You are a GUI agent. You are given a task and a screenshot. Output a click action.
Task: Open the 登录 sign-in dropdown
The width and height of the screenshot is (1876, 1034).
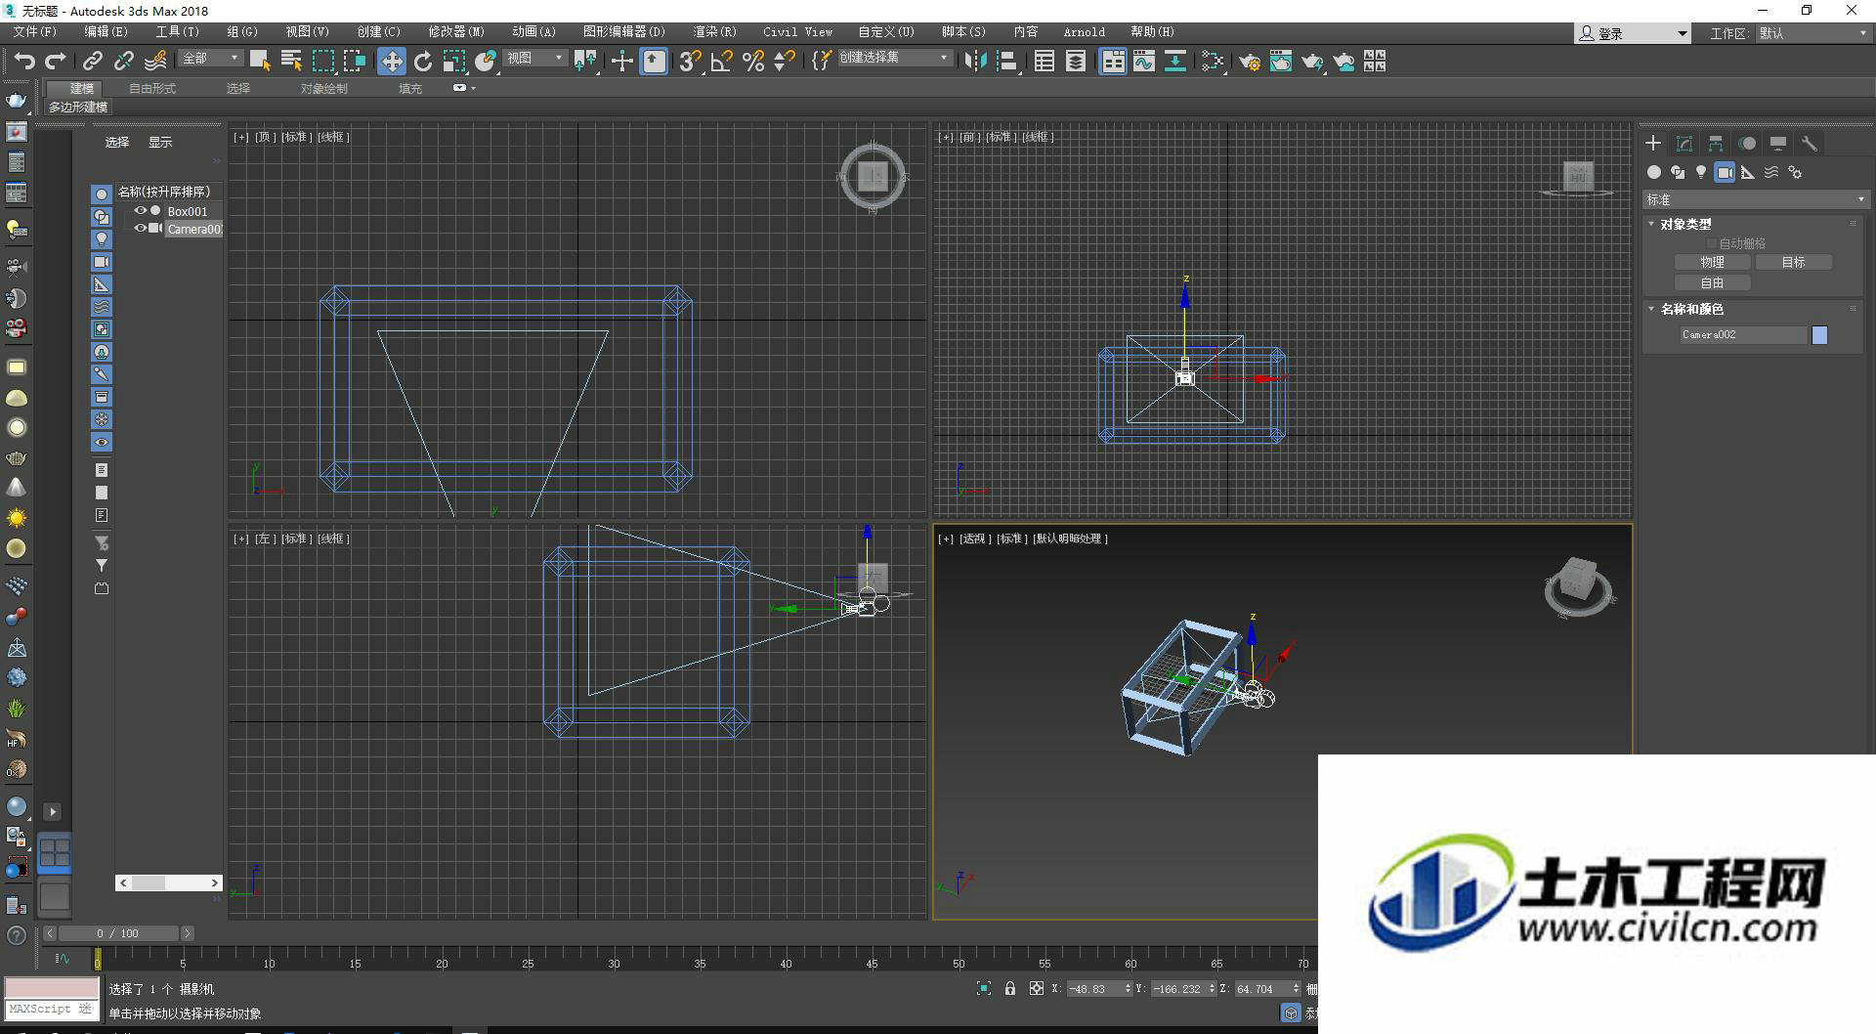[x=1632, y=33]
